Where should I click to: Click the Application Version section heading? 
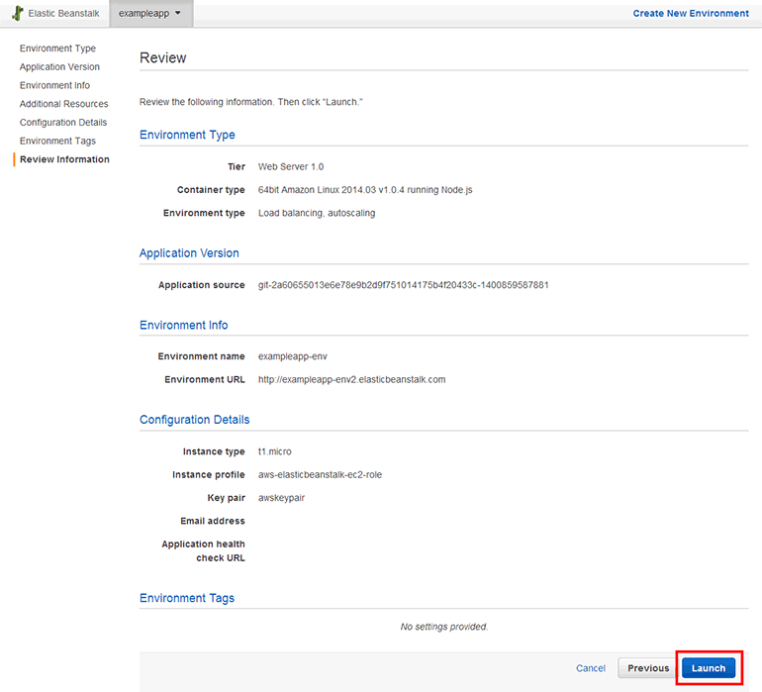(x=189, y=253)
